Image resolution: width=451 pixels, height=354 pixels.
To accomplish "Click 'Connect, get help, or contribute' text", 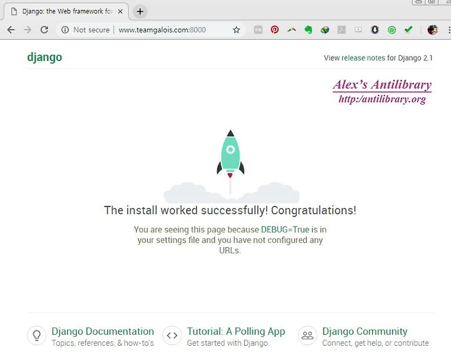I will (375, 343).
